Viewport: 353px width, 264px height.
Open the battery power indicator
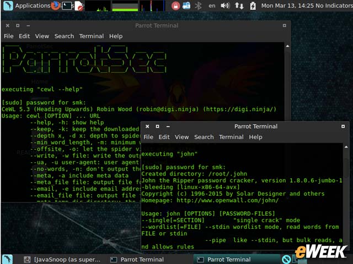click(x=253, y=5)
